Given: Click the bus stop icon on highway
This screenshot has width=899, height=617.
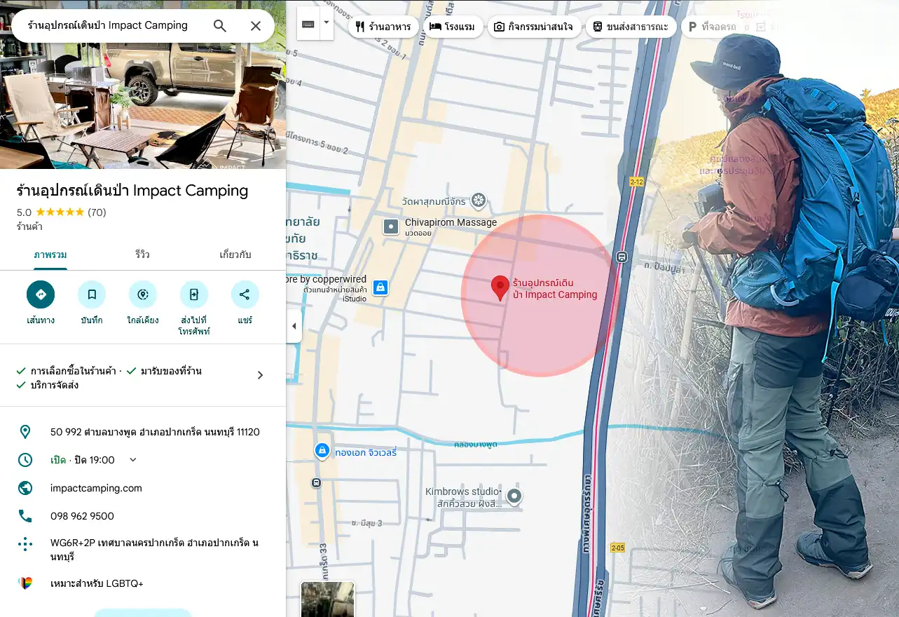Looking at the screenshot, I should click(622, 257).
